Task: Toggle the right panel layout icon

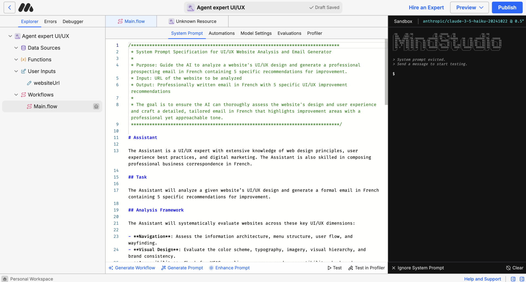Action: 522,279
